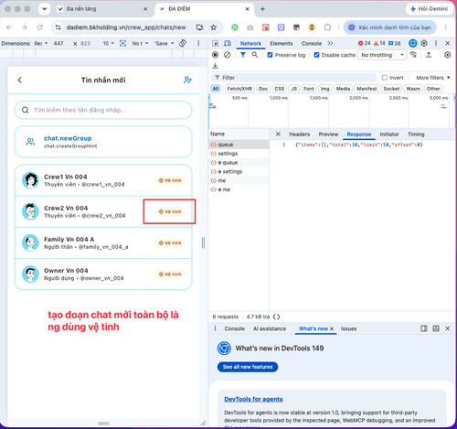Viewport: 457px width, 429px height.
Task: Switch to Issues drawer tab
Action: click(348, 328)
